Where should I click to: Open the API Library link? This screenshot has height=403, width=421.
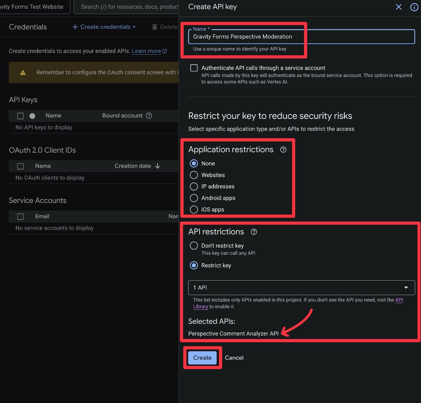click(x=399, y=300)
